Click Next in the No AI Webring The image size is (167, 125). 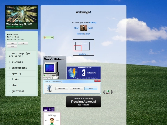pos(91,89)
